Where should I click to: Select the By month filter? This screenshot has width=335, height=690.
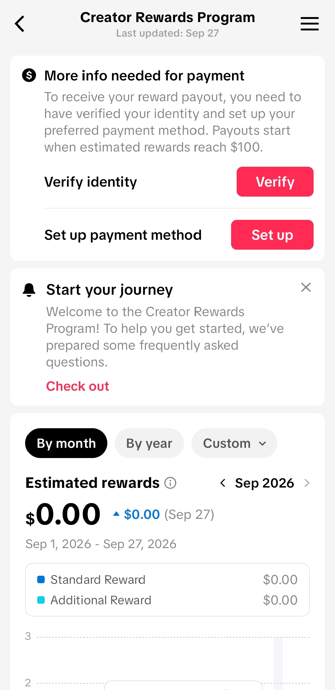click(x=66, y=443)
